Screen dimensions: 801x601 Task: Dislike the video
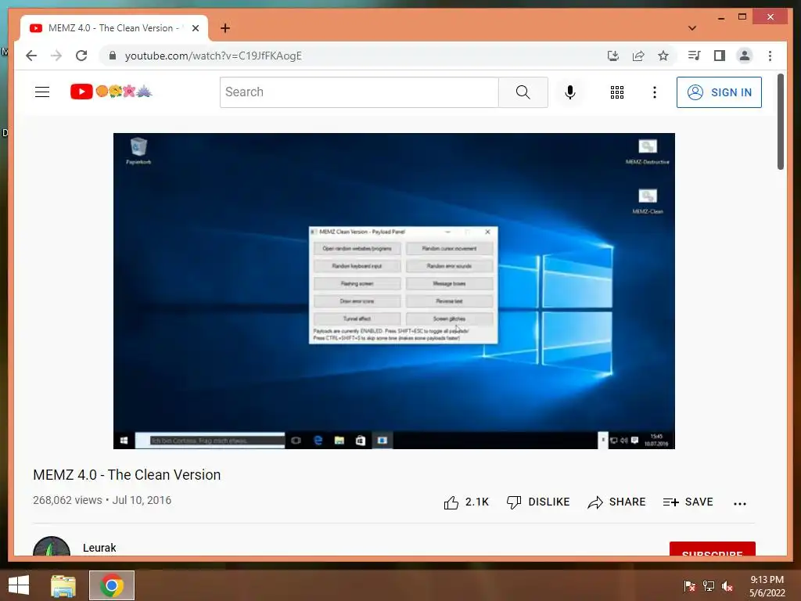(x=538, y=502)
